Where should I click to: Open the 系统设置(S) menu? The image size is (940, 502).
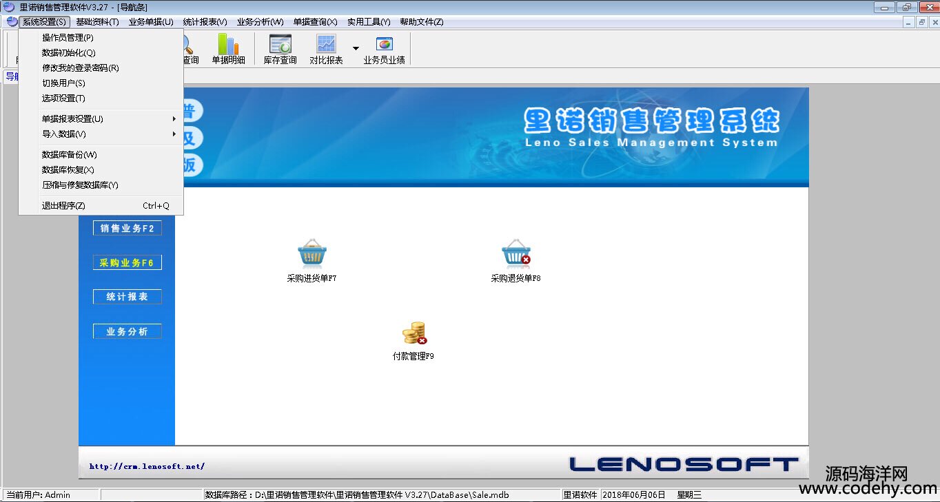[x=44, y=22]
